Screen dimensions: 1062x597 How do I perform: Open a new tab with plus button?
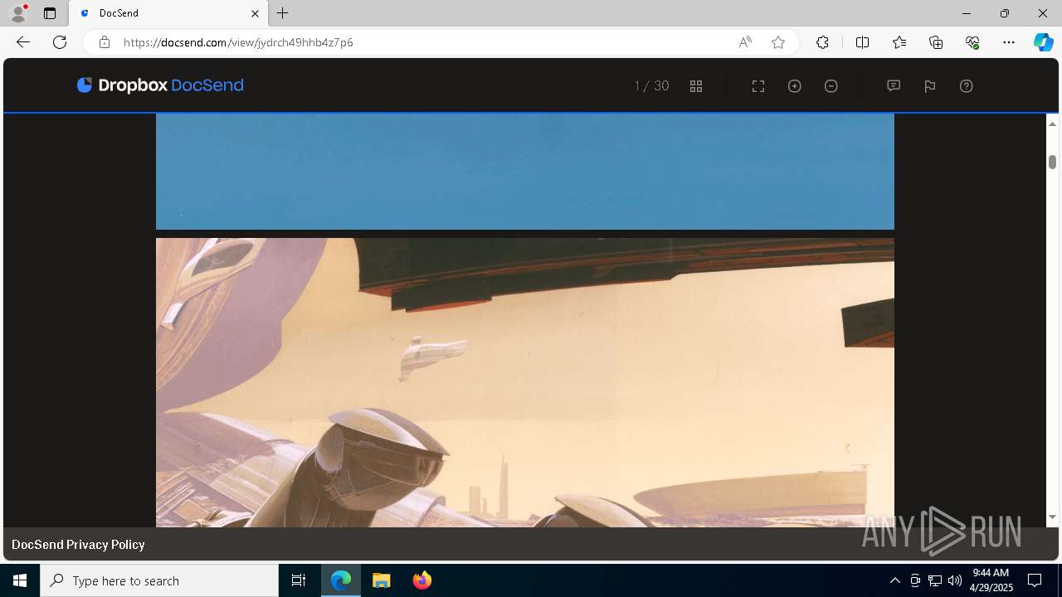click(x=283, y=13)
